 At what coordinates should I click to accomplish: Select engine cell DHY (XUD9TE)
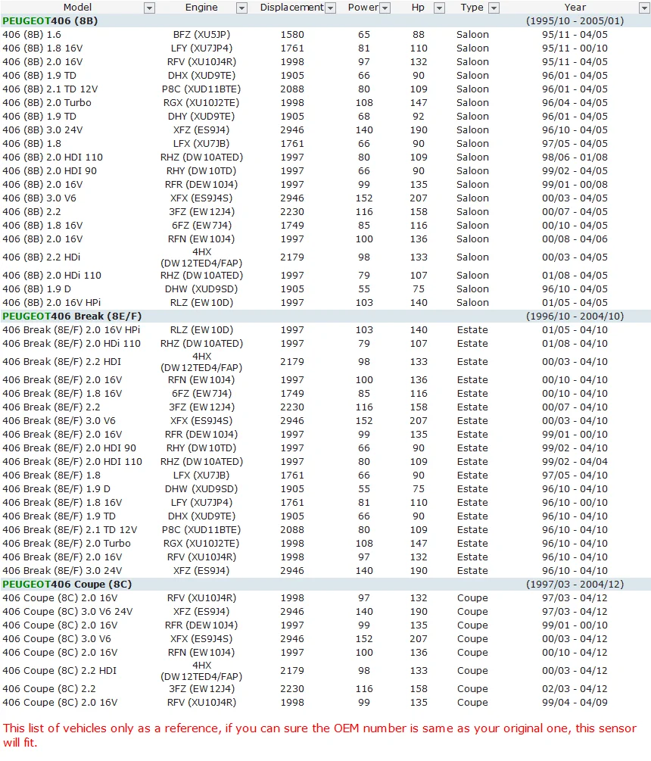(x=201, y=116)
